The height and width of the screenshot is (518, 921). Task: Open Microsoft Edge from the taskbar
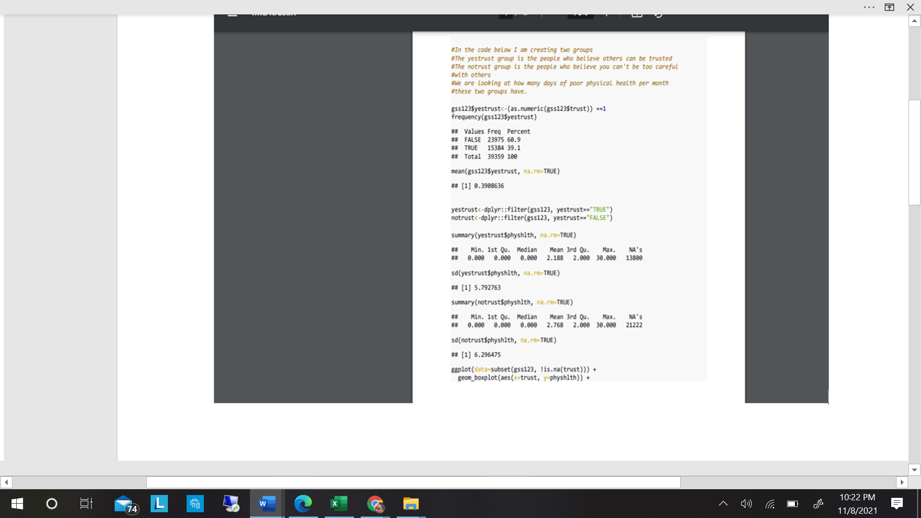click(x=303, y=504)
